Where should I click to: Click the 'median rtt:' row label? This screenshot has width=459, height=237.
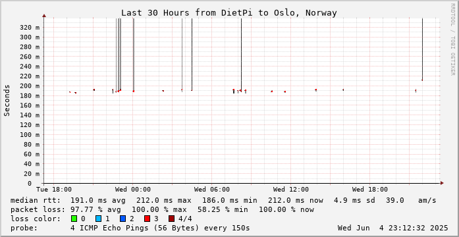pos(36,201)
